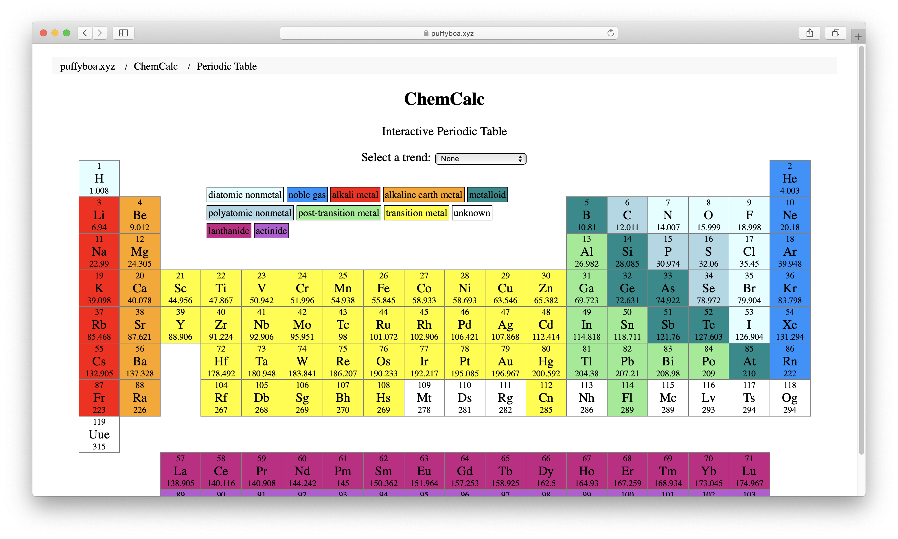Click the Nitrogen (N) element cell
The width and height of the screenshot is (898, 539).
pos(668,215)
